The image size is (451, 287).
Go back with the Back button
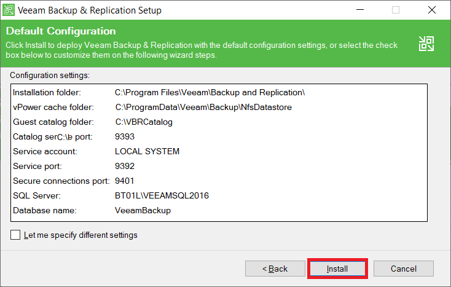pos(275,269)
